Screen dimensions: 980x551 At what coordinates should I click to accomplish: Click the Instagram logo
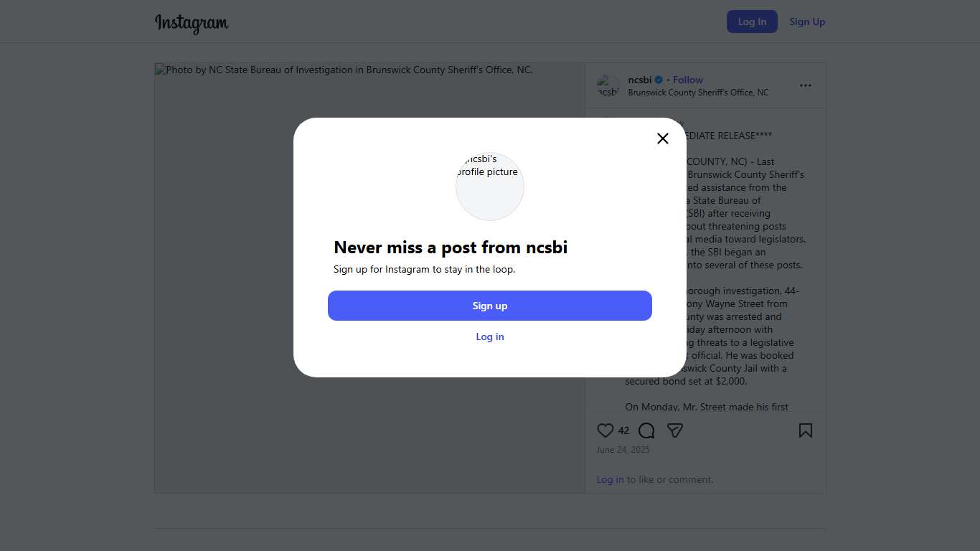tap(192, 23)
